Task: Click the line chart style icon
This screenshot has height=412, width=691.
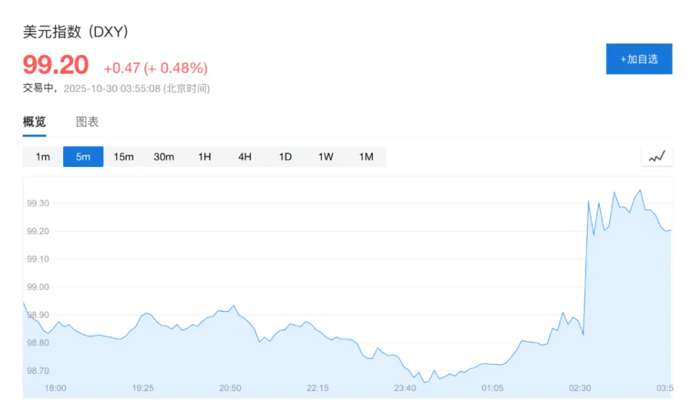Action: pos(657,156)
